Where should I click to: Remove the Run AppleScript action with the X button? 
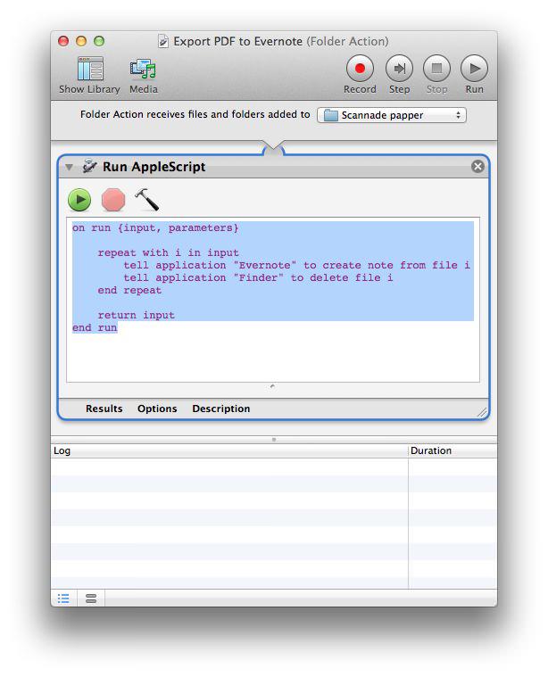[477, 167]
